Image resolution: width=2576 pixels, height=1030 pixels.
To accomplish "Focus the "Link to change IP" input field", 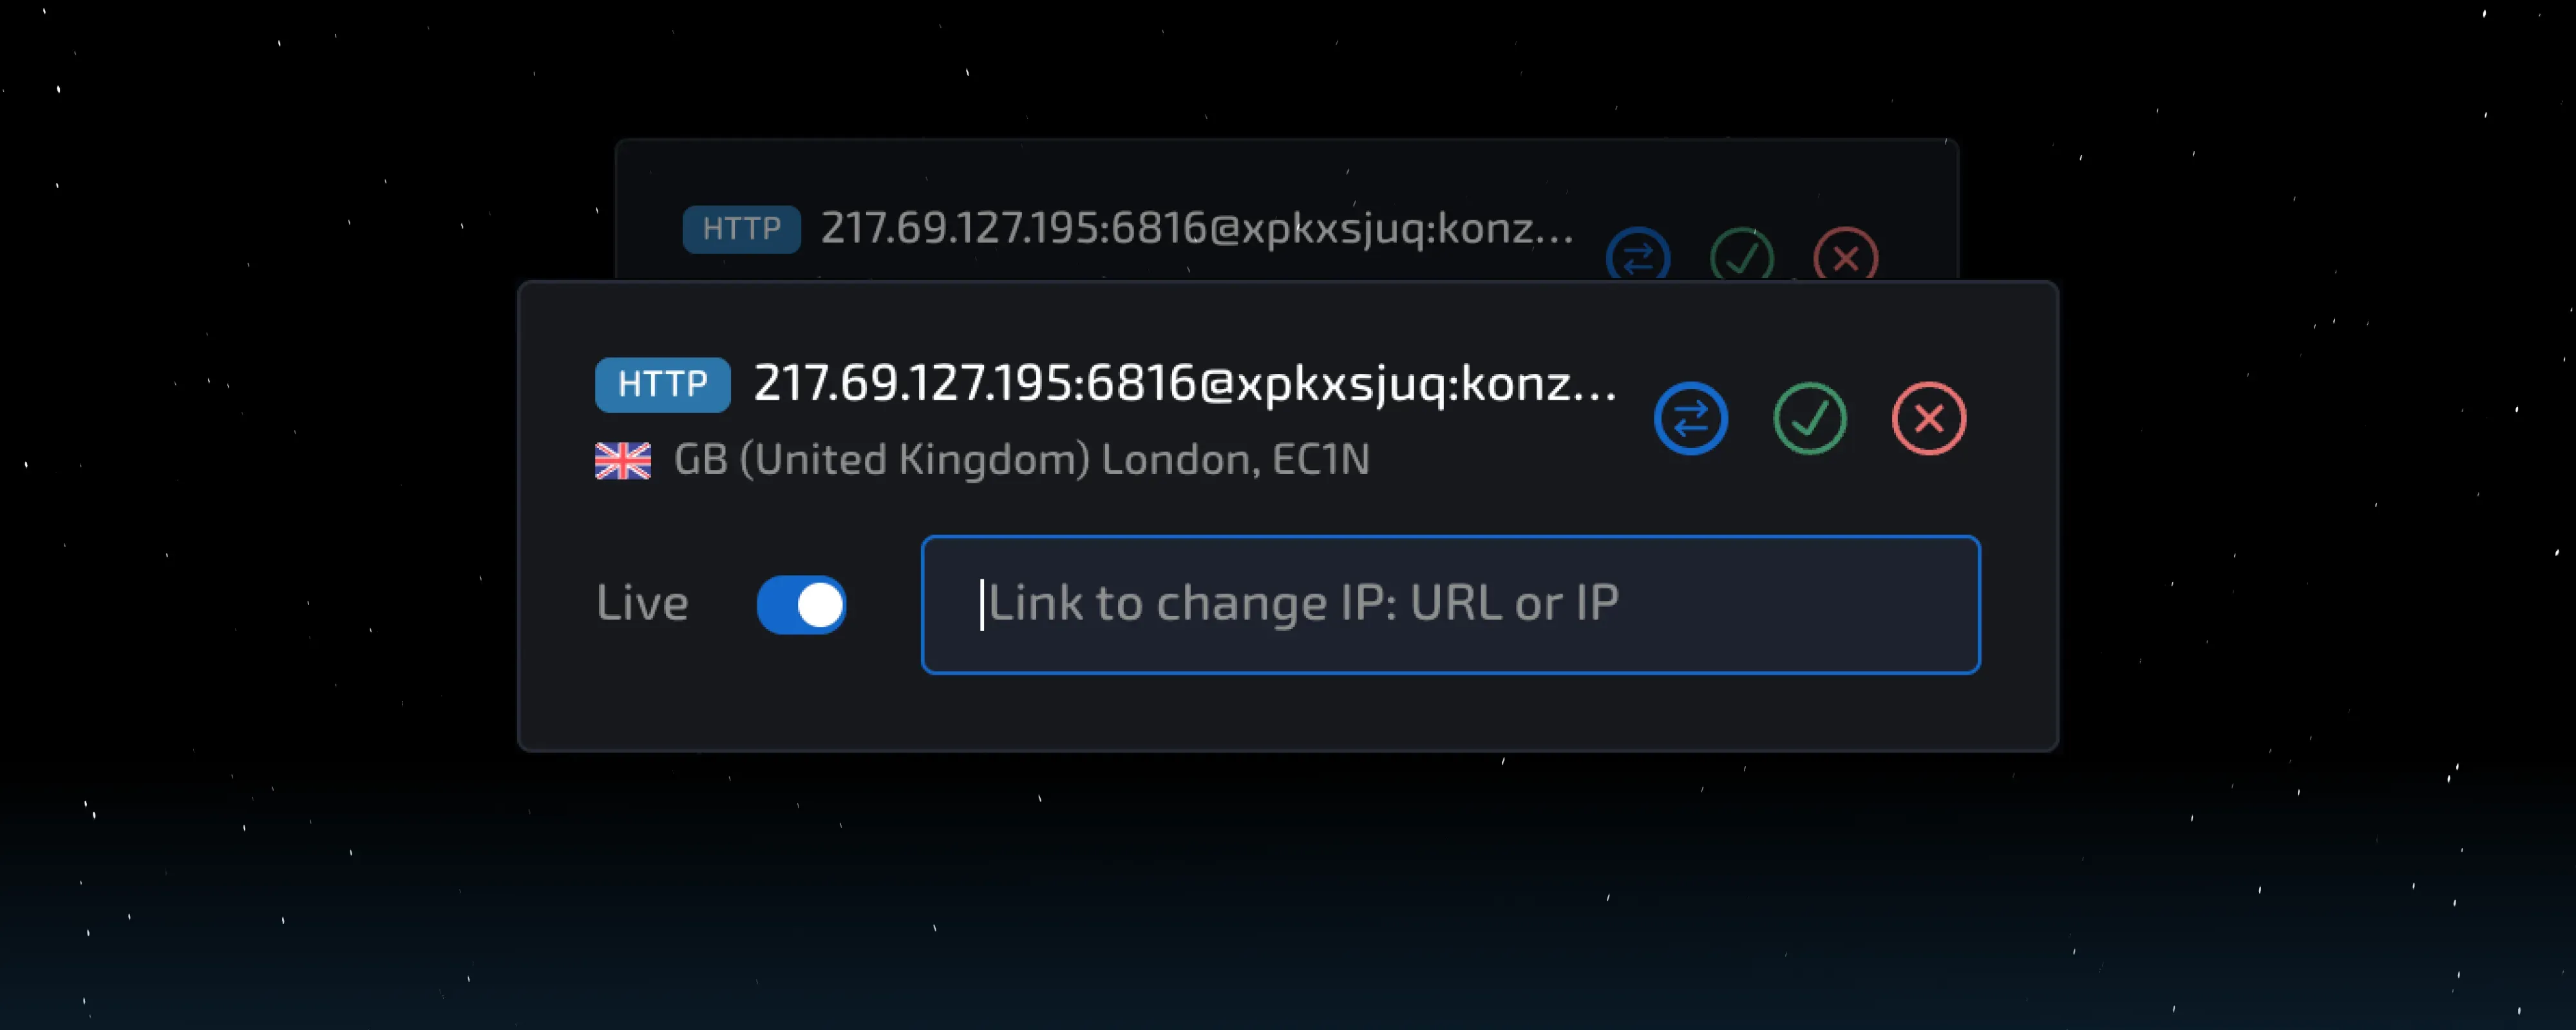I will pos(1450,605).
